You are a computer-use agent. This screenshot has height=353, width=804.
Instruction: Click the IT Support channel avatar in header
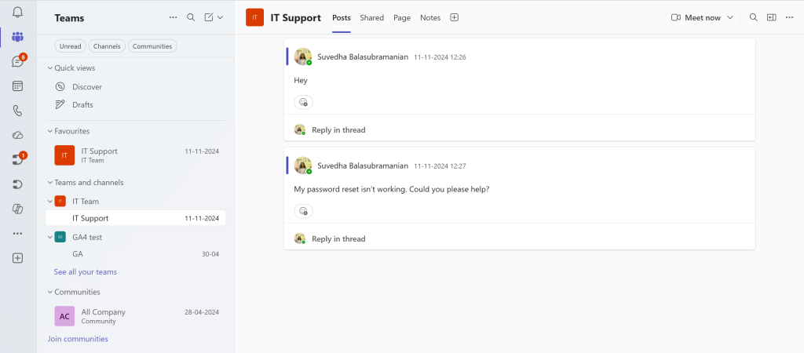pyautogui.click(x=255, y=17)
